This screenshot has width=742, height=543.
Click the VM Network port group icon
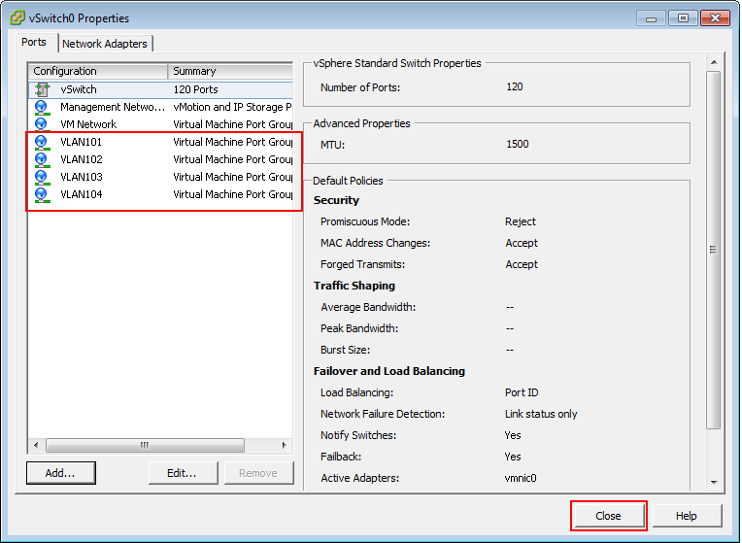pyautogui.click(x=42, y=125)
